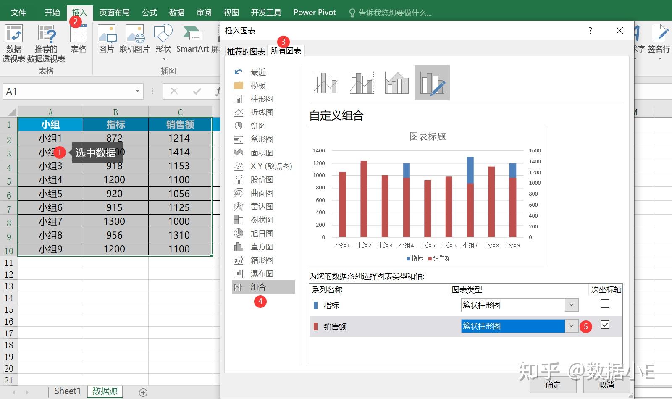This screenshot has width=672, height=399.
Task: Confirm with the 确定 button
Action: point(553,385)
